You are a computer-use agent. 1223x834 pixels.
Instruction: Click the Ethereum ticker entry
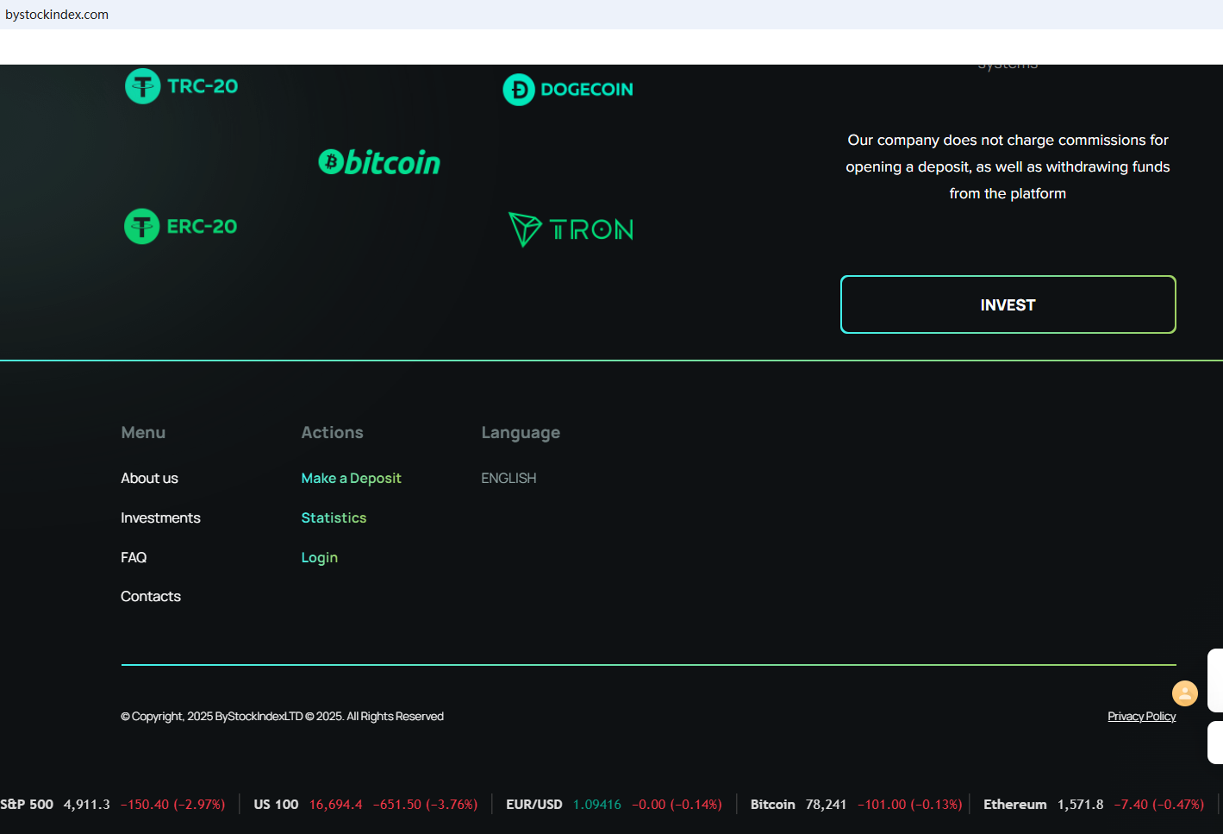coord(1094,805)
